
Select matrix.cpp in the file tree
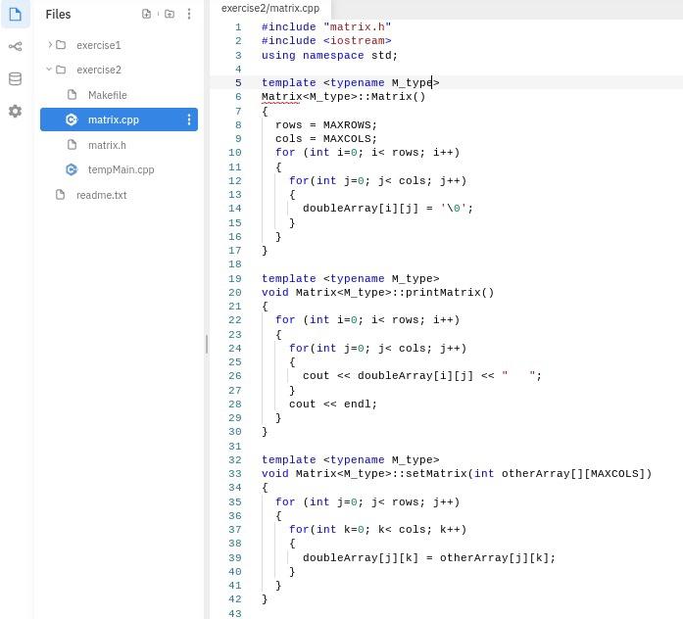[114, 119]
